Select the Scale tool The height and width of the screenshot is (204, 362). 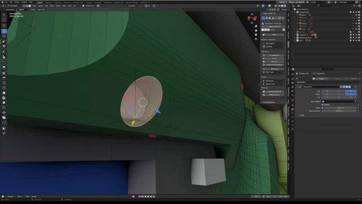pyautogui.click(x=4, y=41)
